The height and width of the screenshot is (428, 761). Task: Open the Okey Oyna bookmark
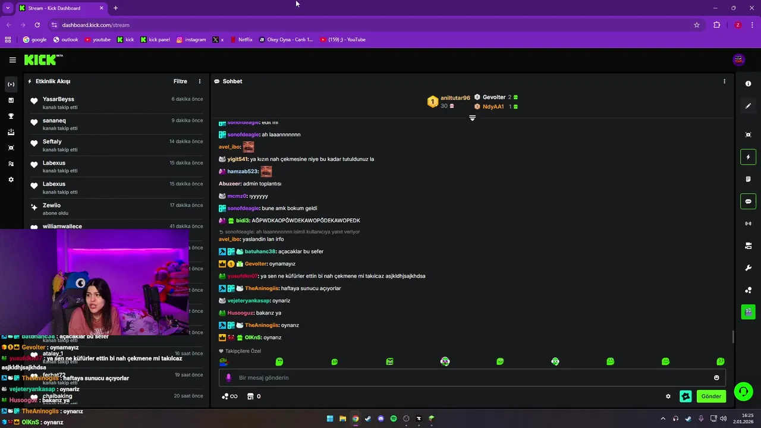click(x=286, y=40)
